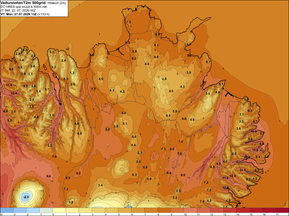
Task: Click the 4.9 temperature value
Action: click(x=156, y=57)
